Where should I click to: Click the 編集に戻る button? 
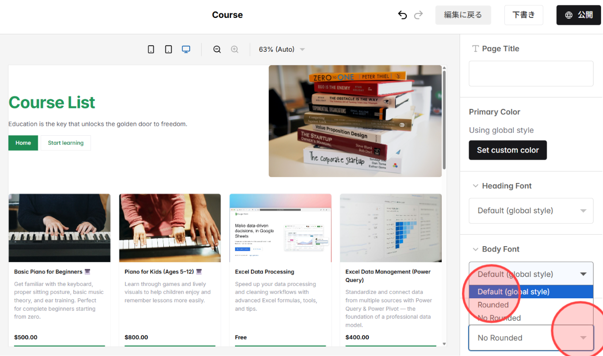tap(463, 15)
